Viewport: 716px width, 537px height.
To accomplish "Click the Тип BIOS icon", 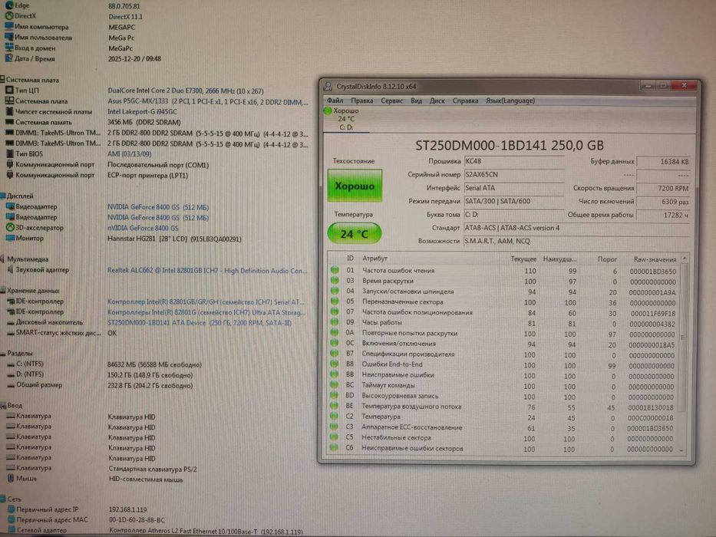I will (x=9, y=153).
